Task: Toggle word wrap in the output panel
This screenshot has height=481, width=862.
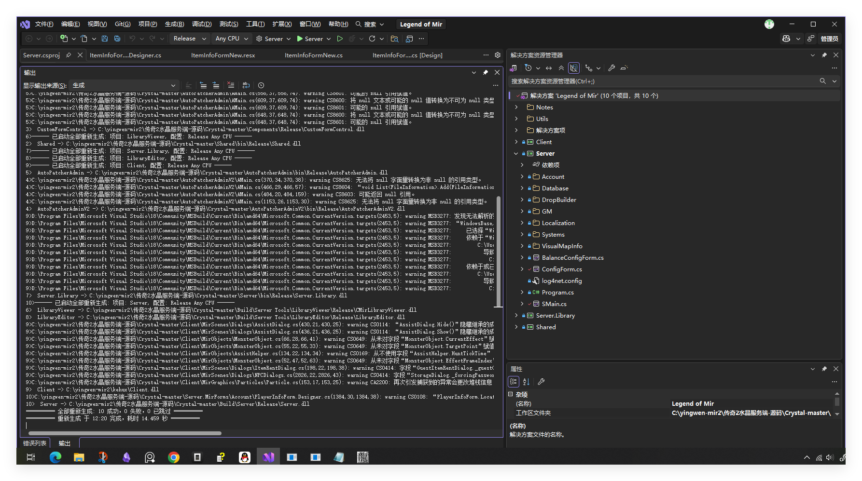Action: (246, 85)
